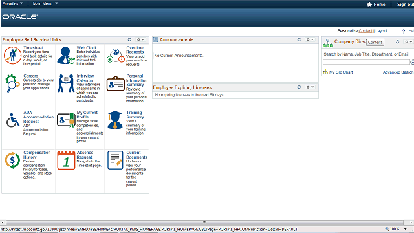Click the ADA Accommodation wheelchair icon
The image size is (414, 233).
click(x=13, y=120)
